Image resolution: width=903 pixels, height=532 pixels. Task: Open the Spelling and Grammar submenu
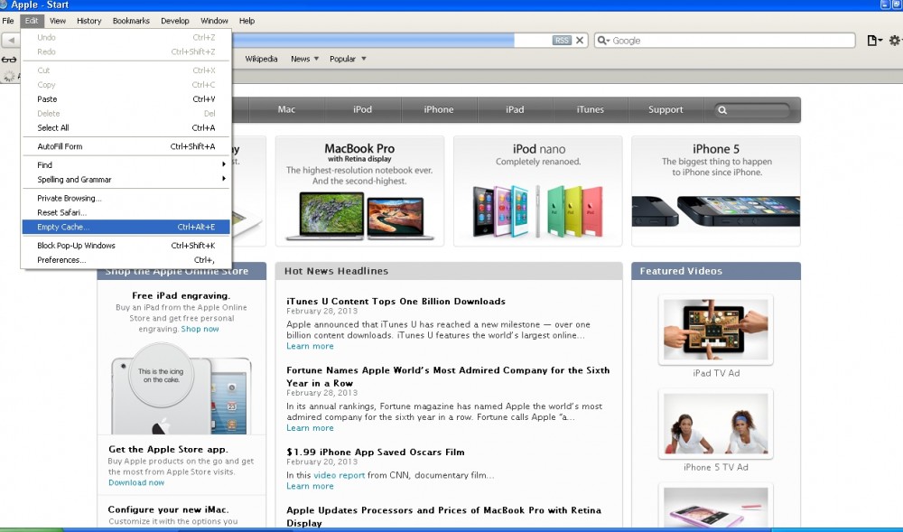point(126,180)
